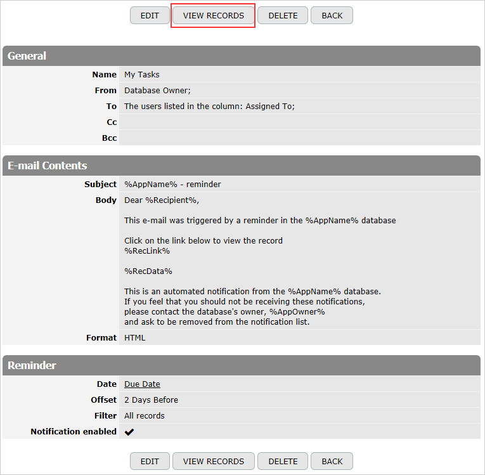Click the Notification enabled label
This screenshot has width=485, height=475.
pyautogui.click(x=74, y=431)
